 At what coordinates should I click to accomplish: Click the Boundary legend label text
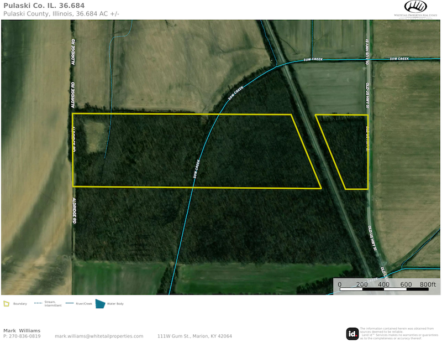[20, 304]
